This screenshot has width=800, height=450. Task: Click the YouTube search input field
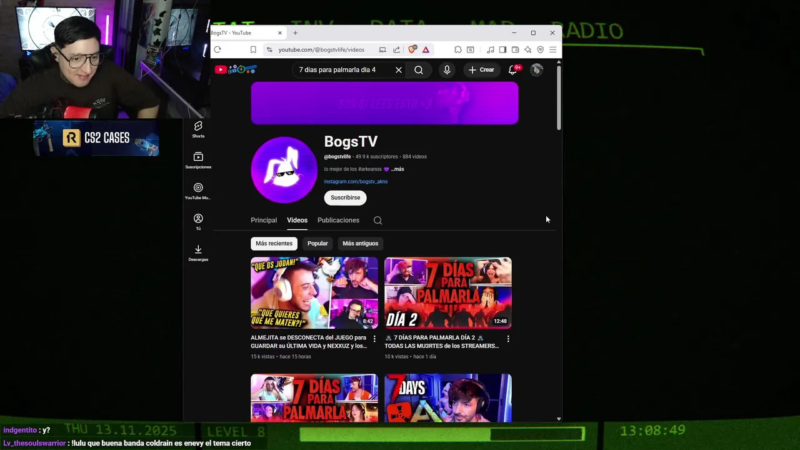click(x=342, y=70)
